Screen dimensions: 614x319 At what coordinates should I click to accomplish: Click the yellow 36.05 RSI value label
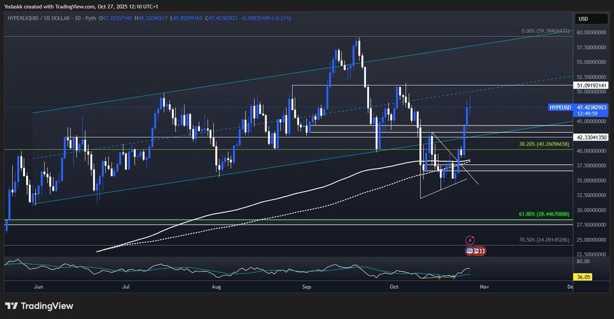pos(583,276)
